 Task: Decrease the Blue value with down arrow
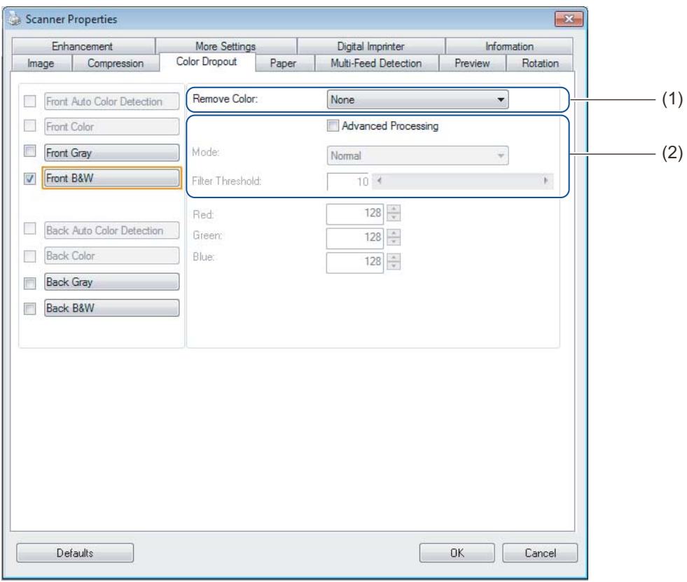394,266
